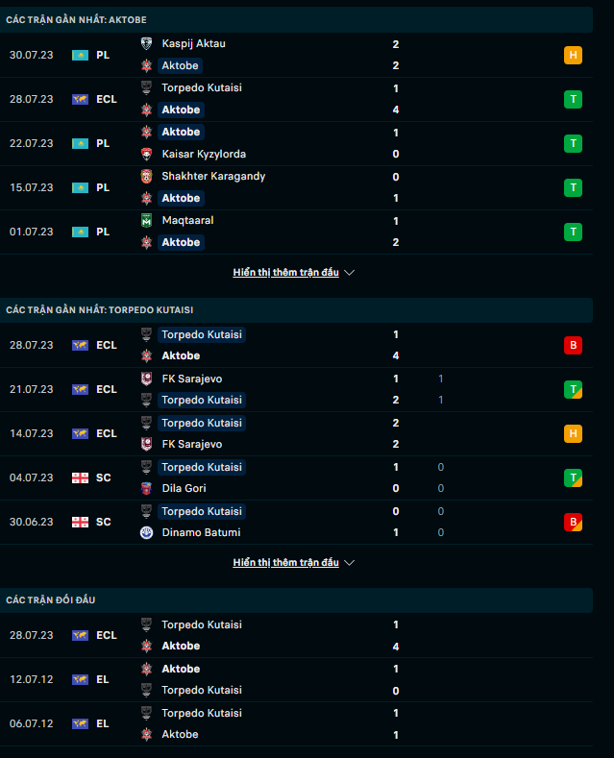This screenshot has height=758, width=614.
Task: Click the 'Các trận đối đầu' section header
Action: (x=50, y=599)
